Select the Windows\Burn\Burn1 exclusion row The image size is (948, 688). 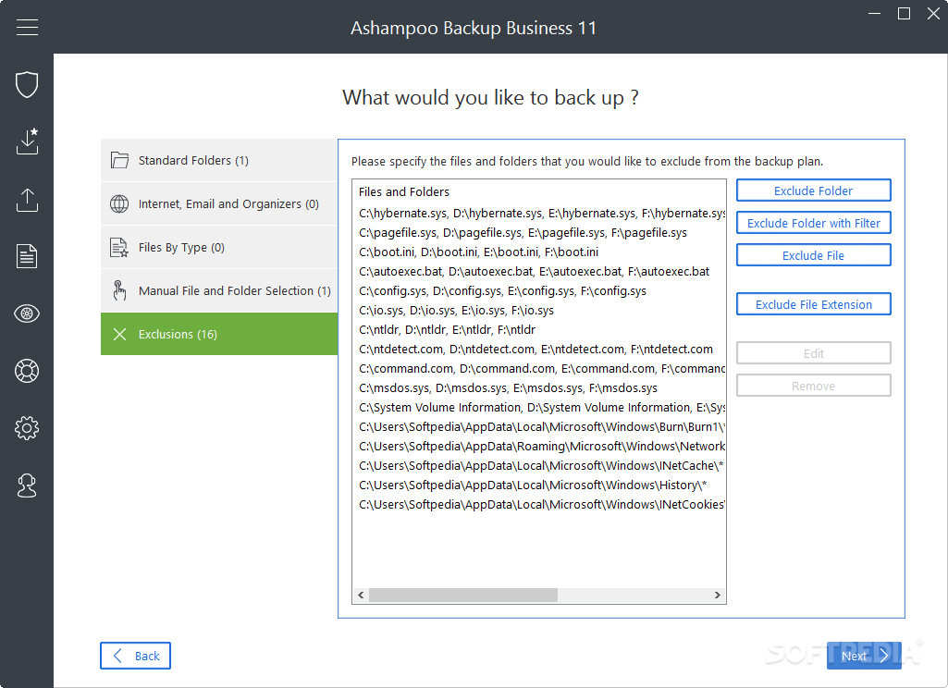click(538, 427)
